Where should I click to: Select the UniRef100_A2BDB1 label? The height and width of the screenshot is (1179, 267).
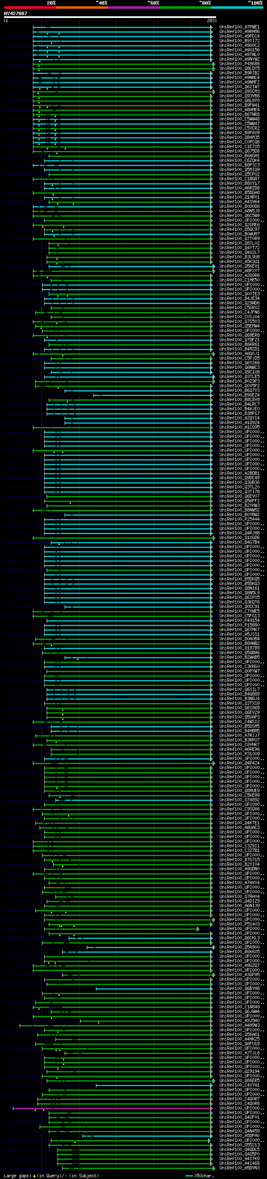[x=239, y=473]
